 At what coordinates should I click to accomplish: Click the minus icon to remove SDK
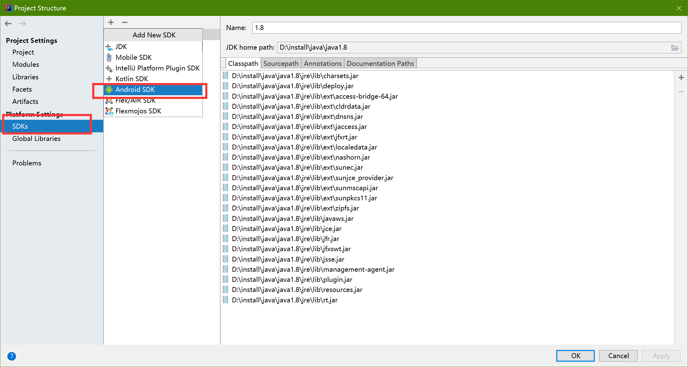pos(124,22)
